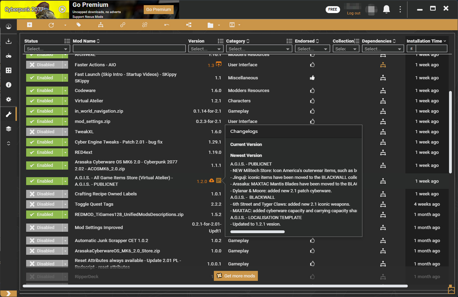
Task: Click the Cyberpunk 2077 game banner
Action: click(35, 9)
